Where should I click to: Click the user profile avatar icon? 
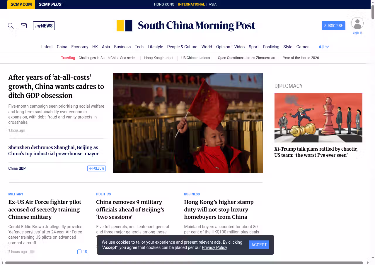[357, 23]
